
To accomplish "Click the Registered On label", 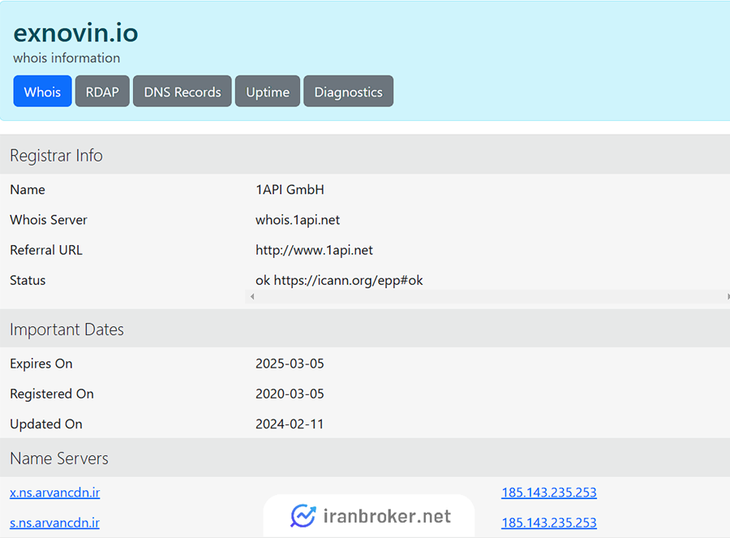I will [x=52, y=394].
